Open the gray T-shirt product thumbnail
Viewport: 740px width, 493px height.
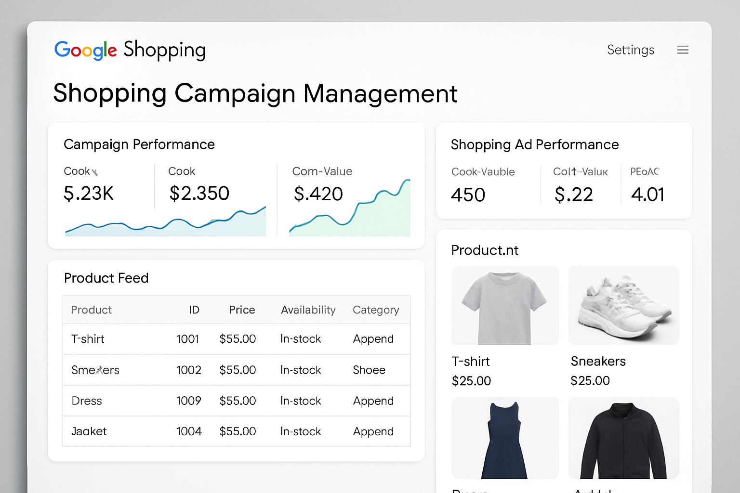point(505,305)
